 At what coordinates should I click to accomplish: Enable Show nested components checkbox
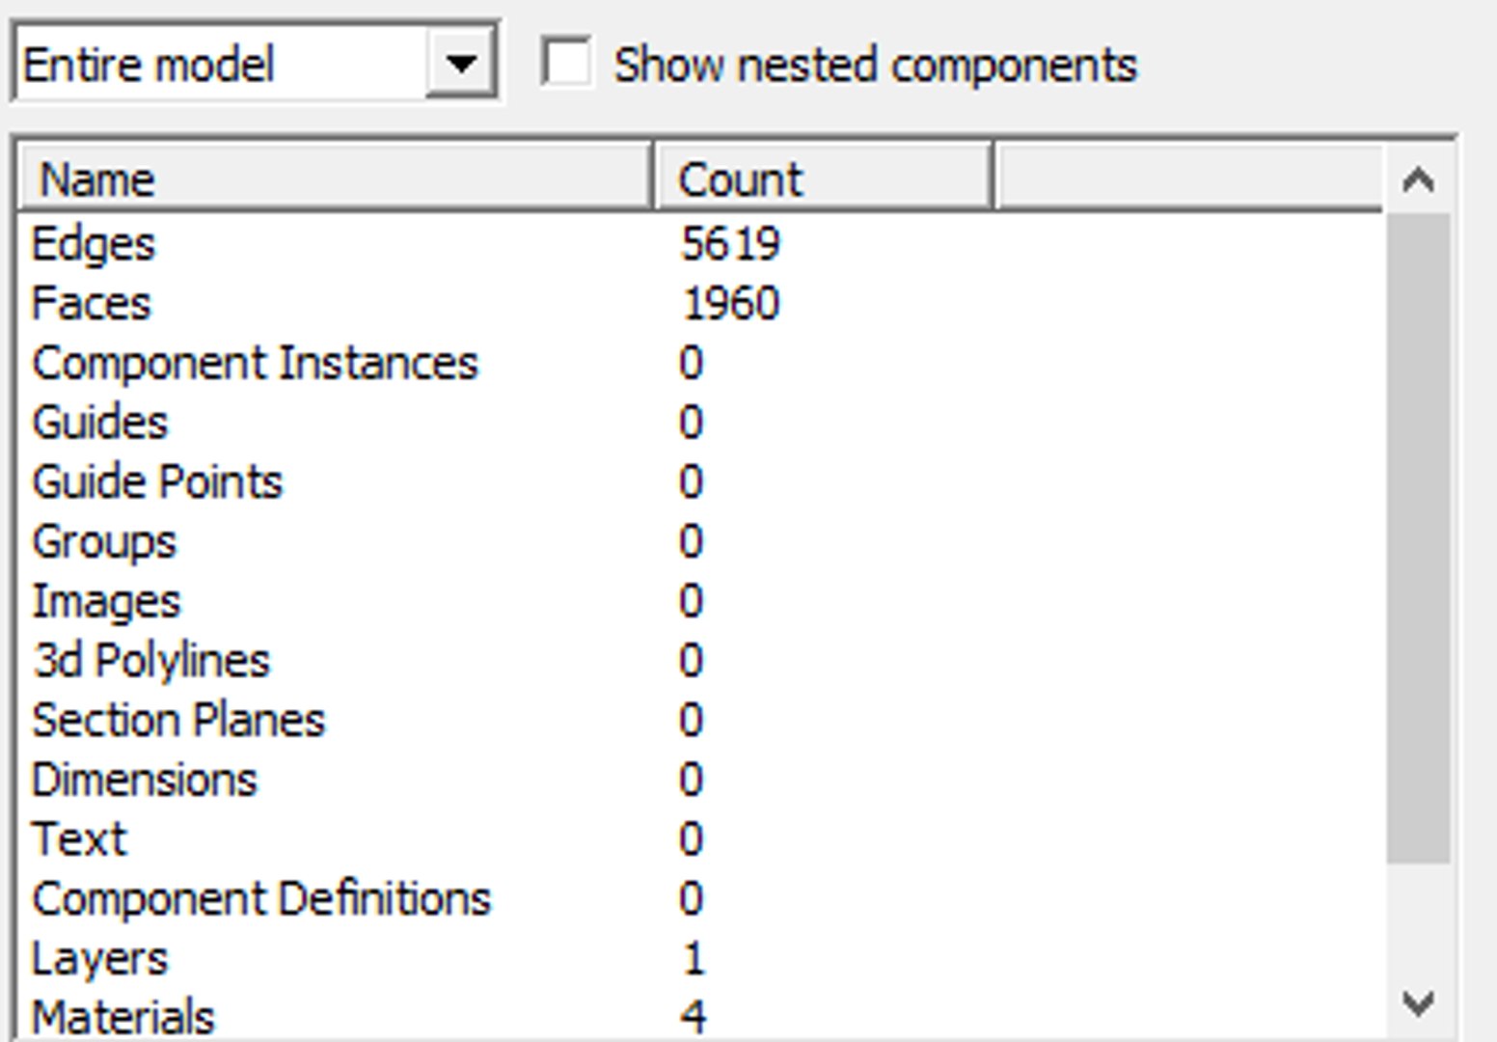coord(566,64)
